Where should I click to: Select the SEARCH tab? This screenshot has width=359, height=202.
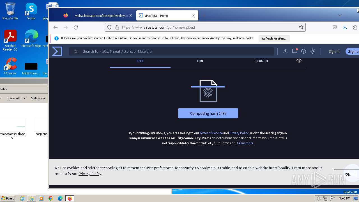tap(261, 61)
